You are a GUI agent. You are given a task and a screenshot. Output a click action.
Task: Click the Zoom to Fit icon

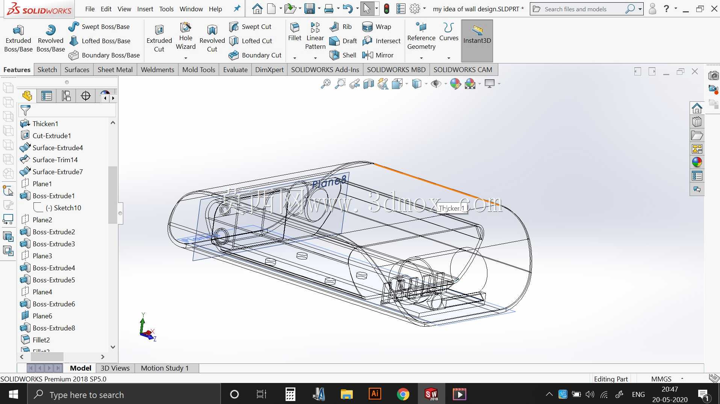(x=325, y=84)
